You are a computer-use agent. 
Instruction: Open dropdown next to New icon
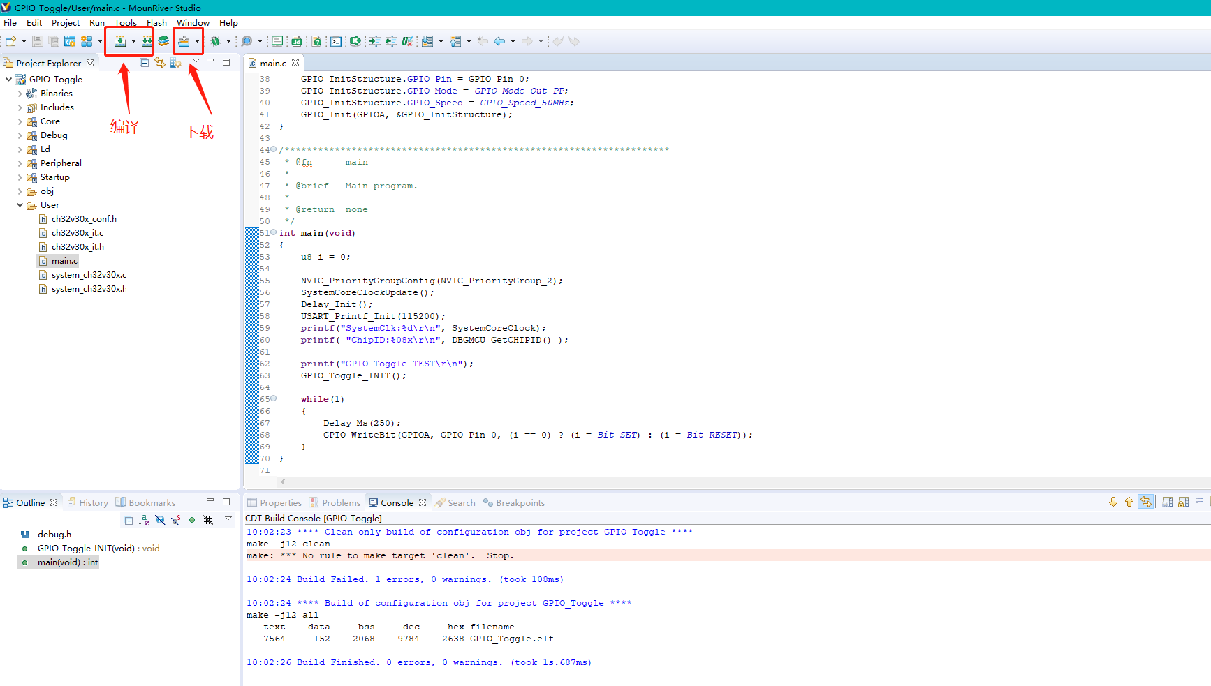(x=24, y=41)
